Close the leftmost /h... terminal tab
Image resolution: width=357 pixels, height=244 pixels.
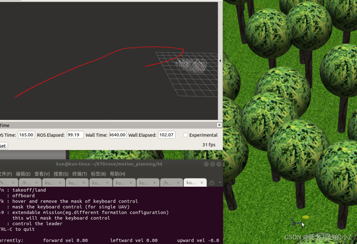[13, 182]
